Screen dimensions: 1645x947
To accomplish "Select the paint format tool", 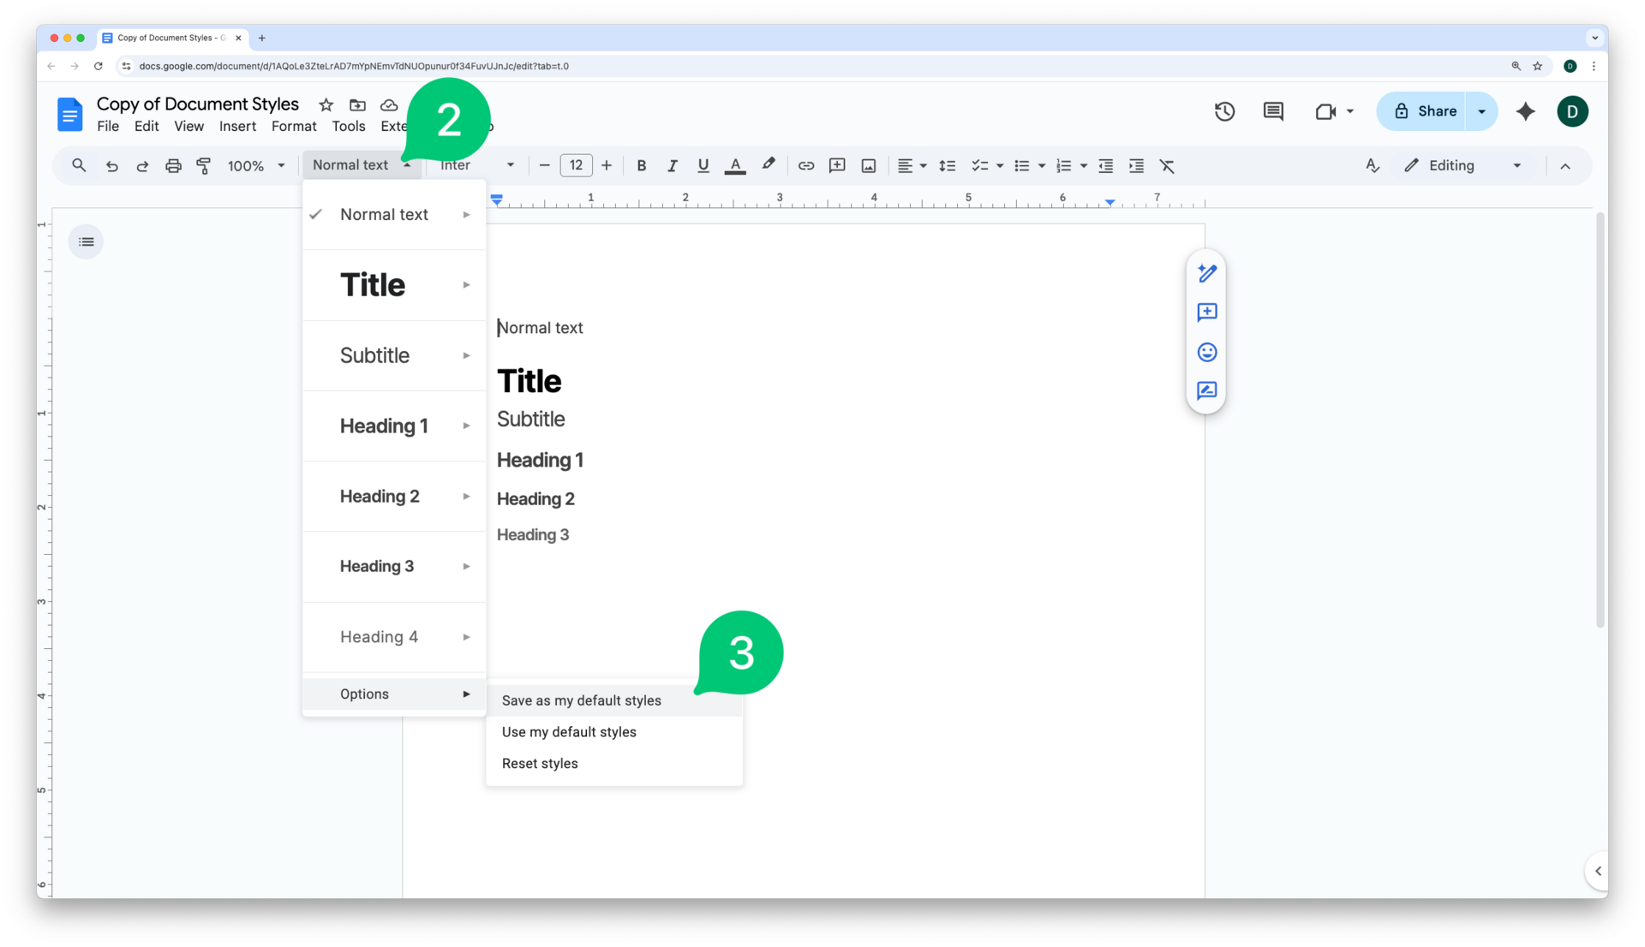I will coord(204,165).
